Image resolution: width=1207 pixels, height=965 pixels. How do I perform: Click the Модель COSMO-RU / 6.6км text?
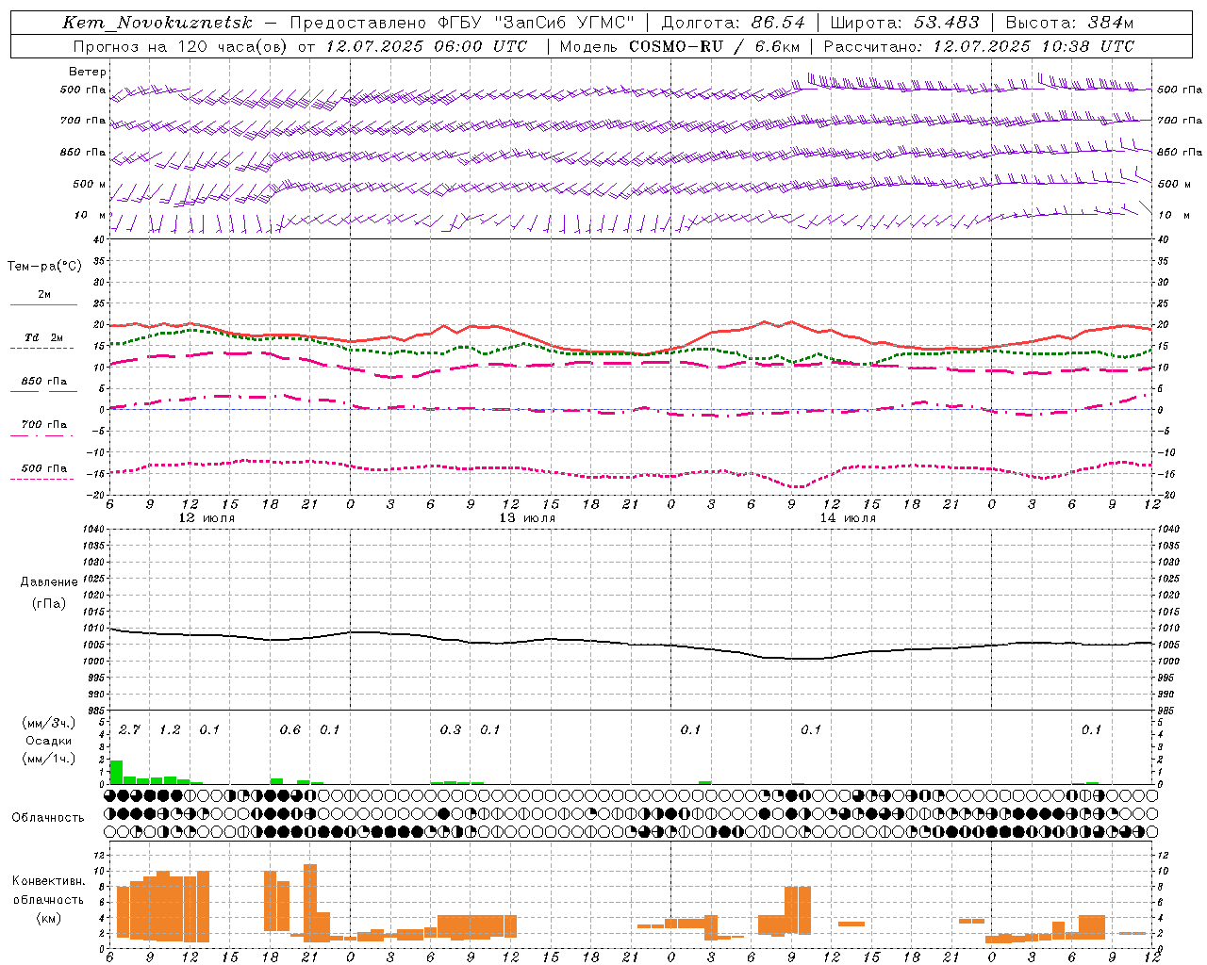pos(679,45)
